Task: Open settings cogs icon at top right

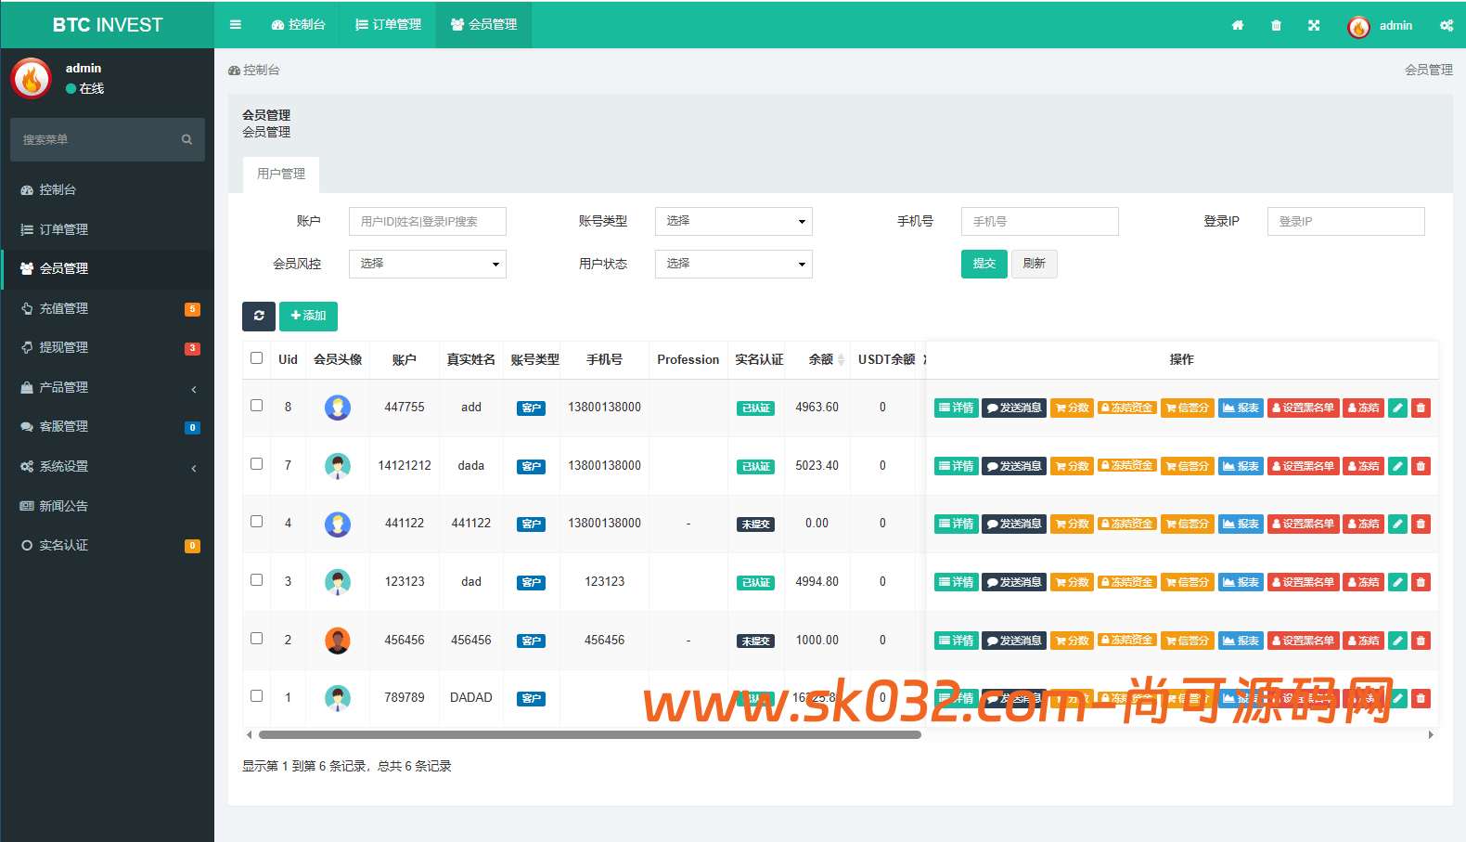Action: pyautogui.click(x=1447, y=25)
